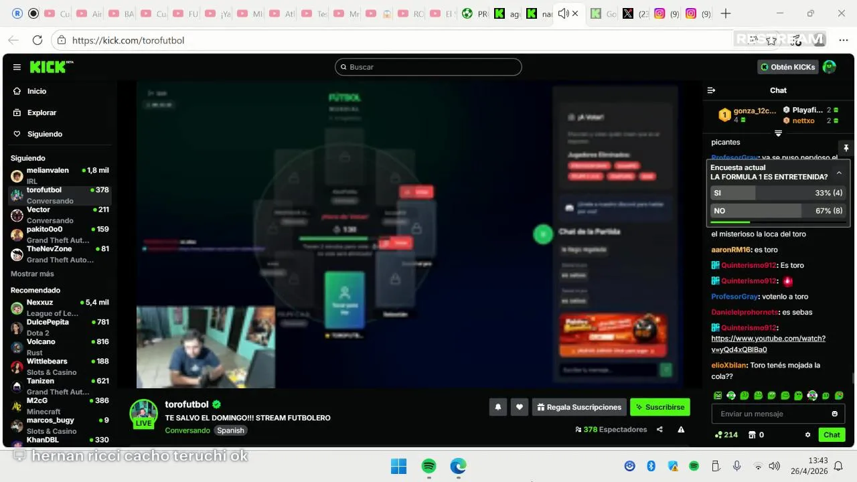Click the torofutbol LIVE avatar

click(143, 414)
